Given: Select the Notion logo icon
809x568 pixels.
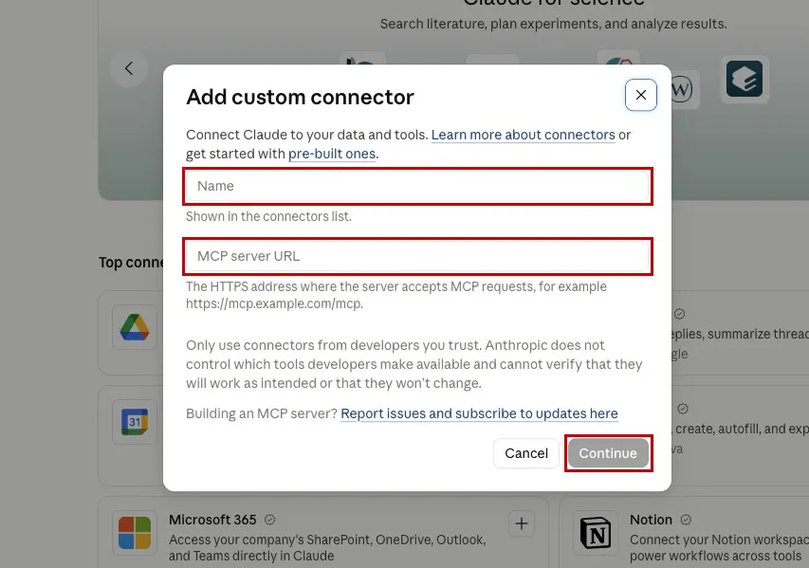Looking at the screenshot, I should (596, 533).
